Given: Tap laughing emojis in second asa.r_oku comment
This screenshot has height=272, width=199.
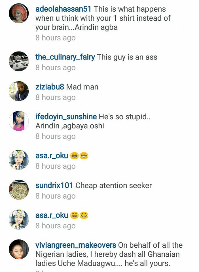Looking at the screenshot, I should pos(79,215).
